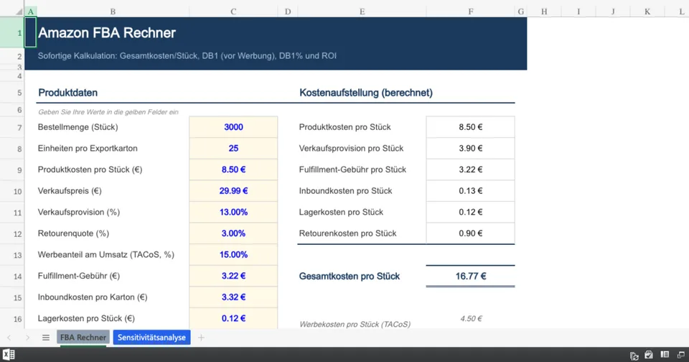
Task: Click the 'Produktdaten' section heading
Action: tap(67, 93)
